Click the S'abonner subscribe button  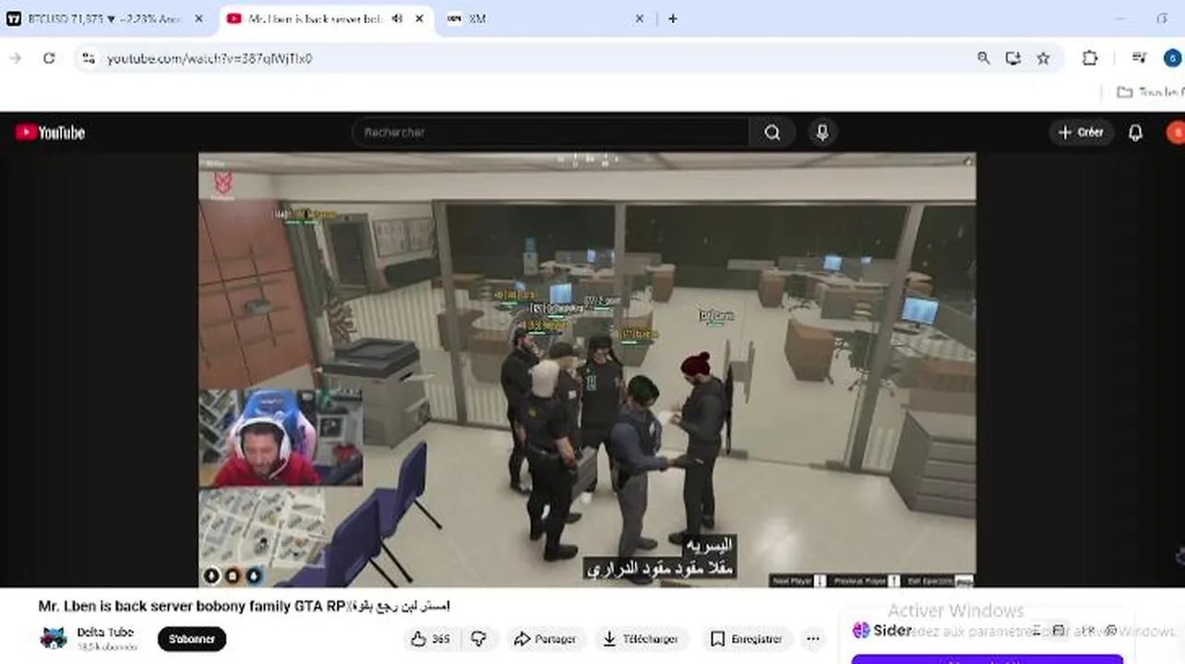(x=192, y=639)
